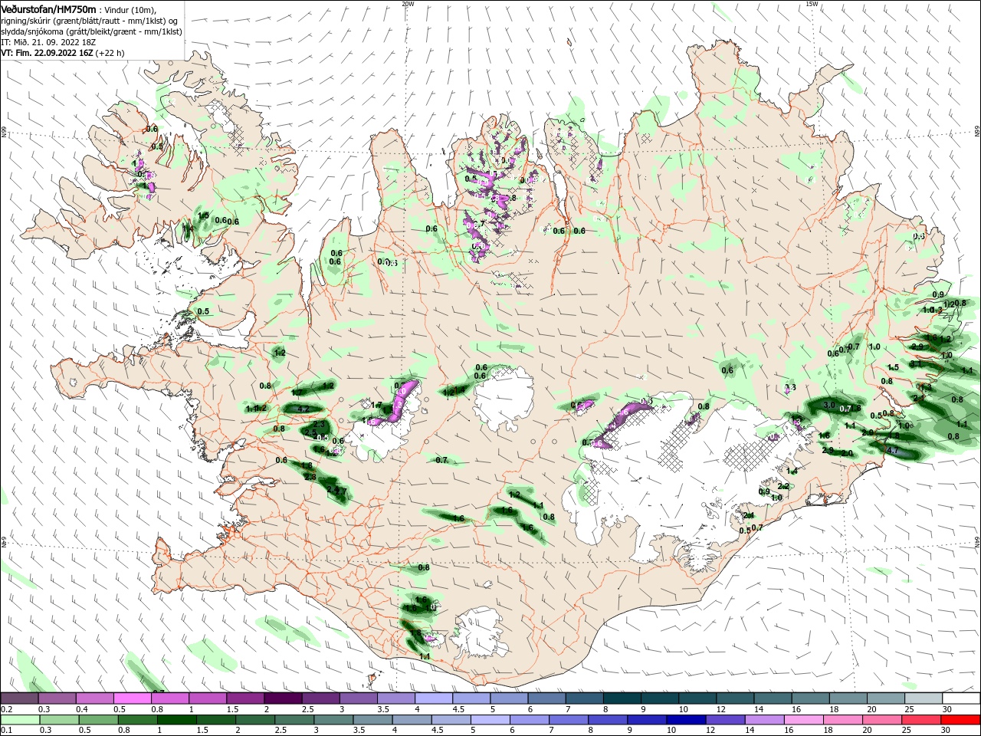Select the dark grey-purple 0.2 snow legend swatch

[x=19, y=698]
